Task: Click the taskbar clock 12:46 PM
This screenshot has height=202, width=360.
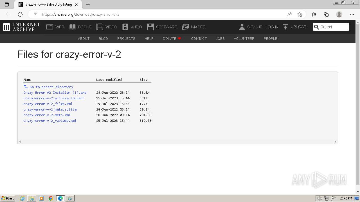Action: pyautogui.click(x=346, y=198)
